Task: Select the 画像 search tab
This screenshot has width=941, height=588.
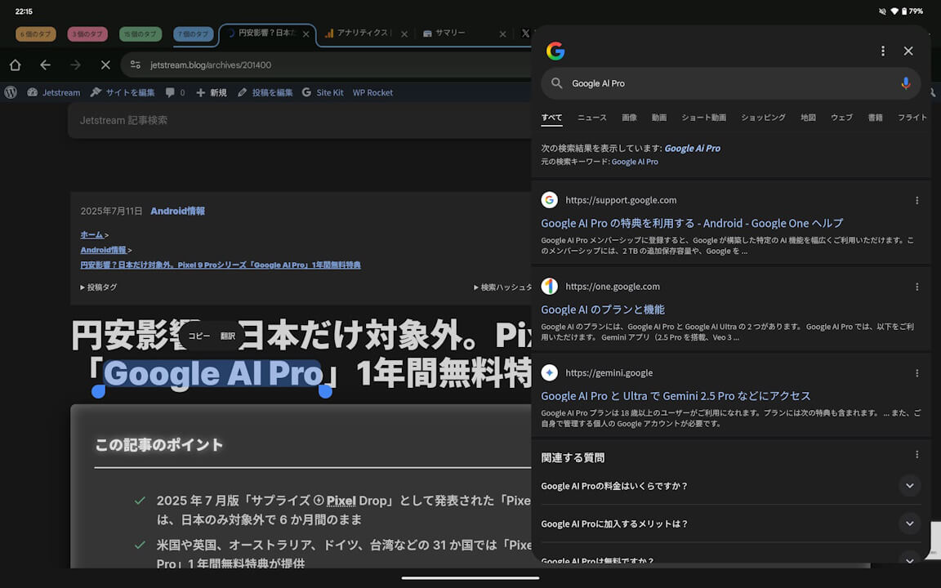Action: click(630, 118)
